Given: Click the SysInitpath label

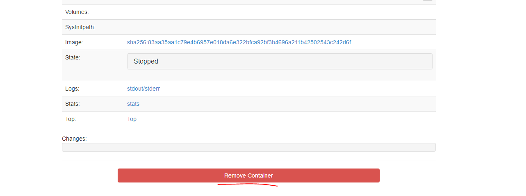Looking at the screenshot, I should (80, 27).
